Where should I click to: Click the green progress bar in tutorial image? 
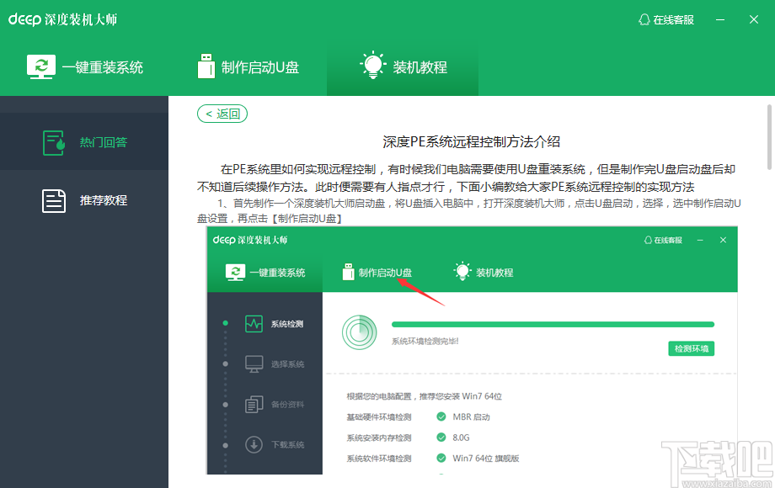(x=556, y=324)
